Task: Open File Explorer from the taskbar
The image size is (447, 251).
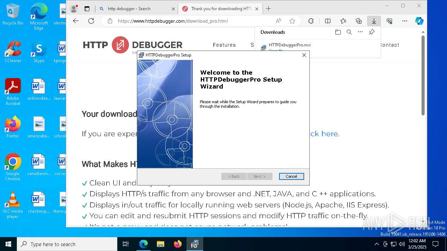Action: pos(160,244)
